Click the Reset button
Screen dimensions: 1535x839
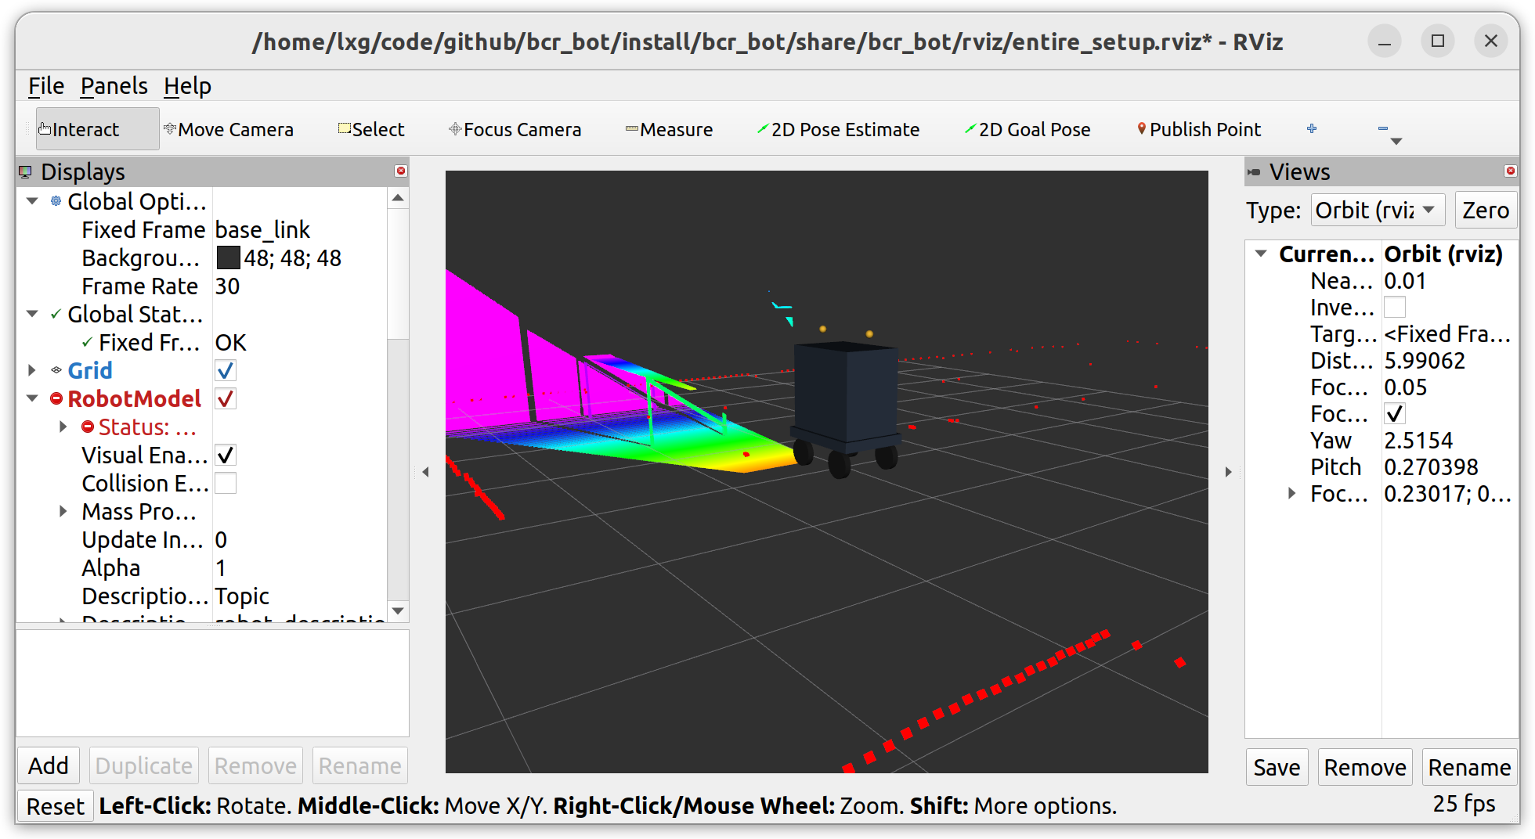[55, 806]
